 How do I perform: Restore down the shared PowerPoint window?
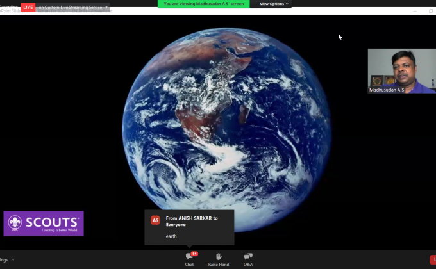click(431, 11)
